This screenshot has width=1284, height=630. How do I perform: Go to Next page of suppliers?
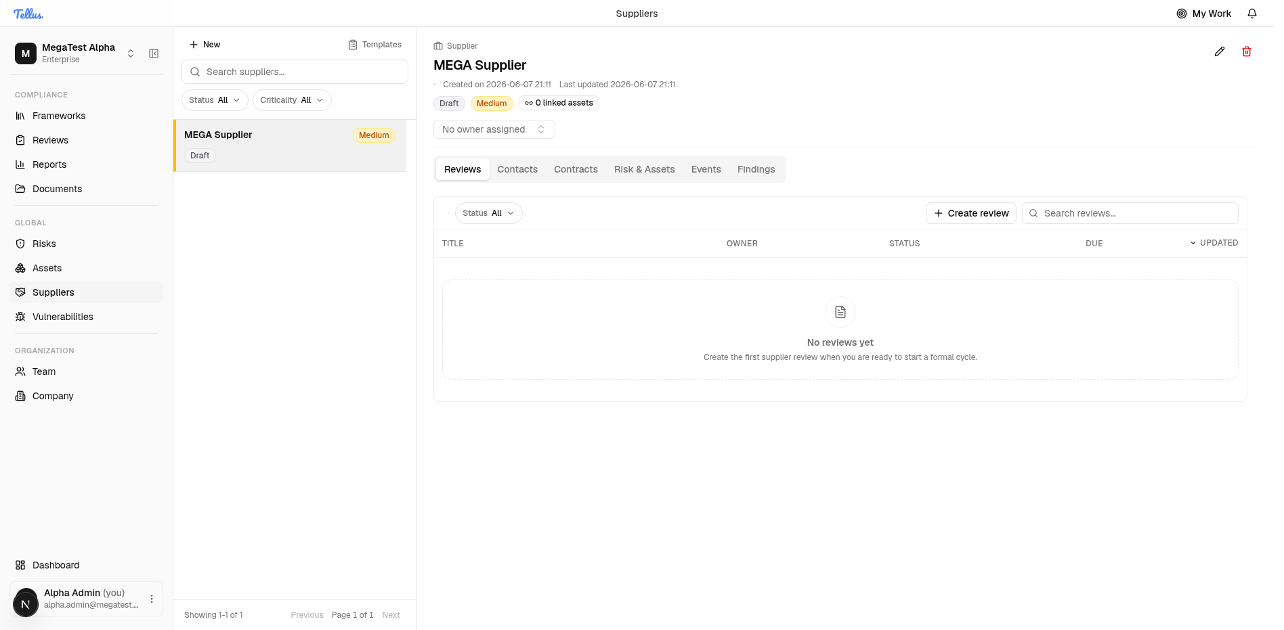click(x=391, y=615)
